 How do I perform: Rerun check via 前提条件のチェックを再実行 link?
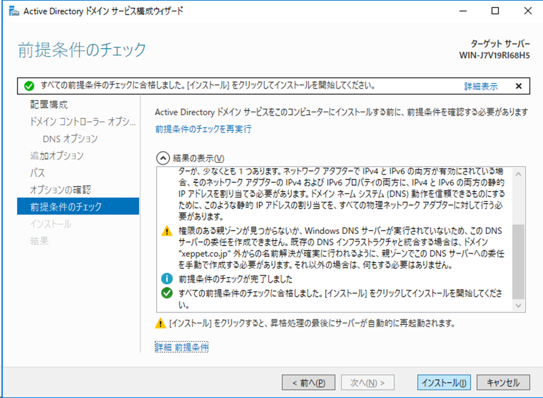click(203, 129)
